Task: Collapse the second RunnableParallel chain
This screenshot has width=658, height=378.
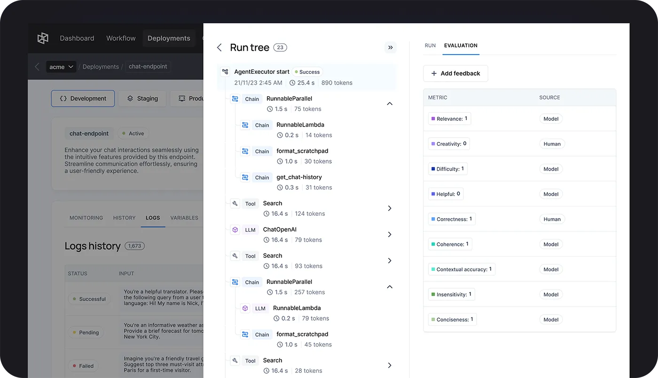Action: (x=389, y=287)
